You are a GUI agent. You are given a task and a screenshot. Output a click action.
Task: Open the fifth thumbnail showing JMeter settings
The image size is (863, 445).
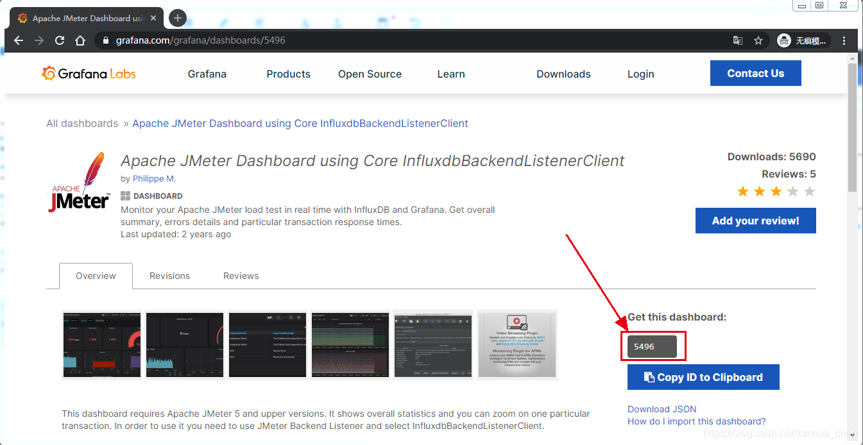point(433,345)
